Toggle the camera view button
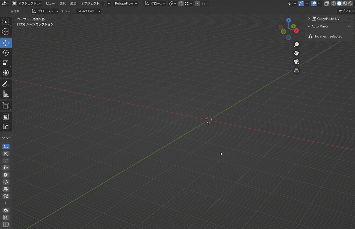This screenshot has width=355, height=229. [x=296, y=62]
